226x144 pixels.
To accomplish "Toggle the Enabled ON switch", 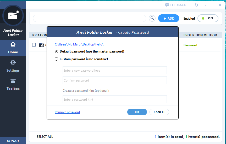I will click(208, 18).
